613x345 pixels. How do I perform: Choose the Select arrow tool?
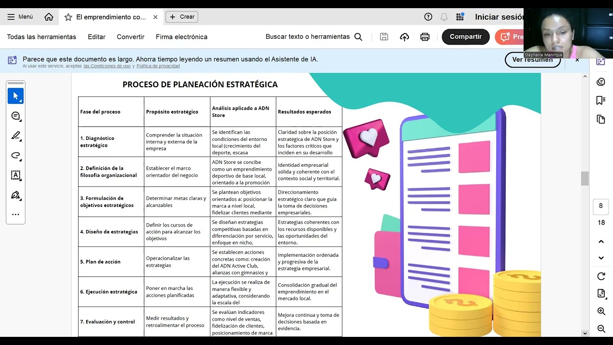[16, 96]
